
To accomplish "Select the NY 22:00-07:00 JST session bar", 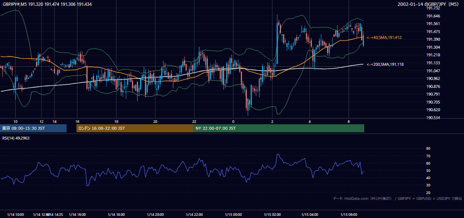I will pyautogui.click(x=279, y=128).
